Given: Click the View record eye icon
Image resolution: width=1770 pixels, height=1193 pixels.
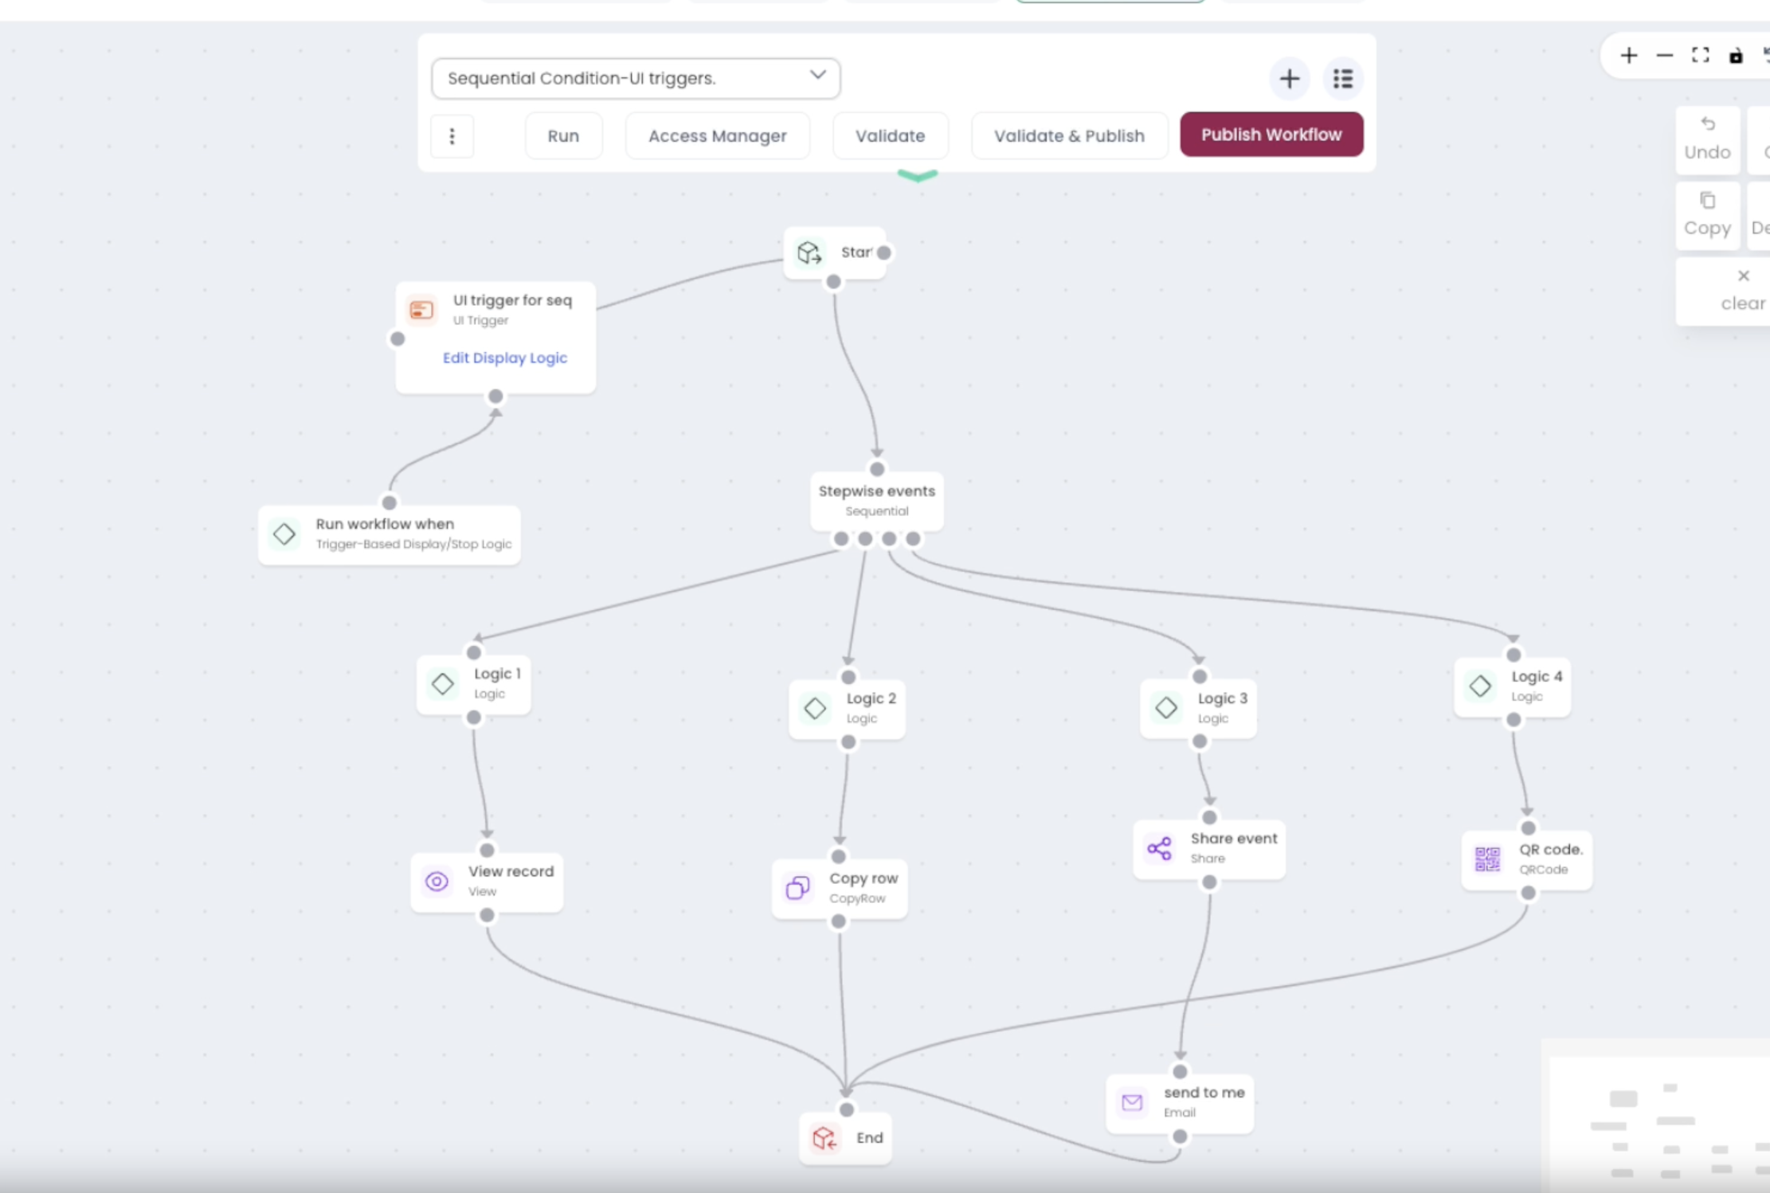Looking at the screenshot, I should click(437, 881).
